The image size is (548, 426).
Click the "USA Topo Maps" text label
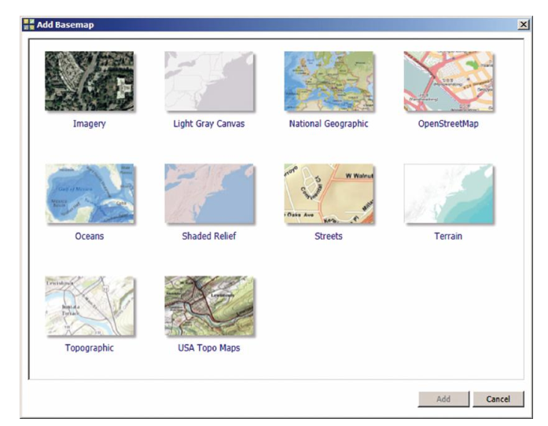tap(208, 348)
